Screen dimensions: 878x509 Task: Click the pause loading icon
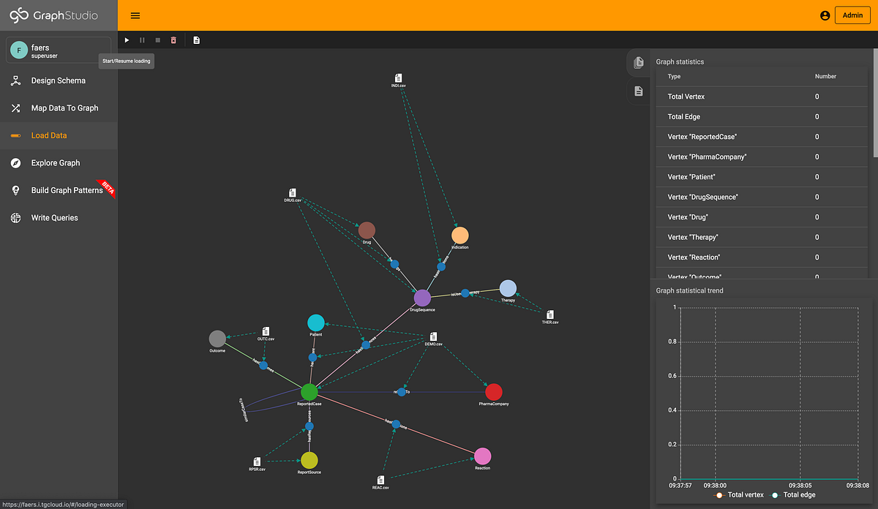click(142, 40)
